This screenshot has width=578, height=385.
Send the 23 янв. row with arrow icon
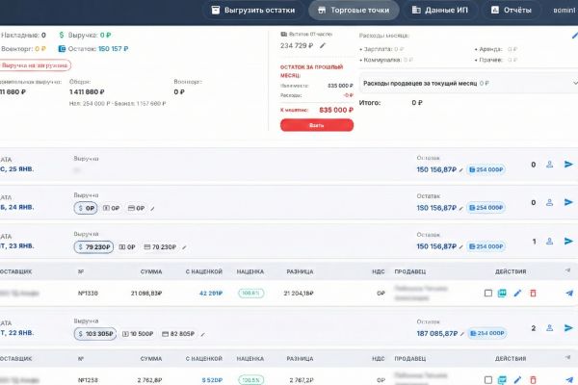568,242
